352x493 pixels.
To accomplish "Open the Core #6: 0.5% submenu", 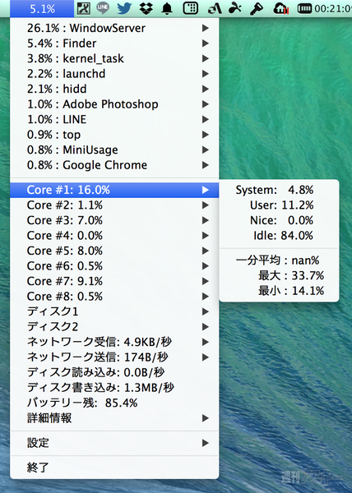I will pyautogui.click(x=114, y=266).
